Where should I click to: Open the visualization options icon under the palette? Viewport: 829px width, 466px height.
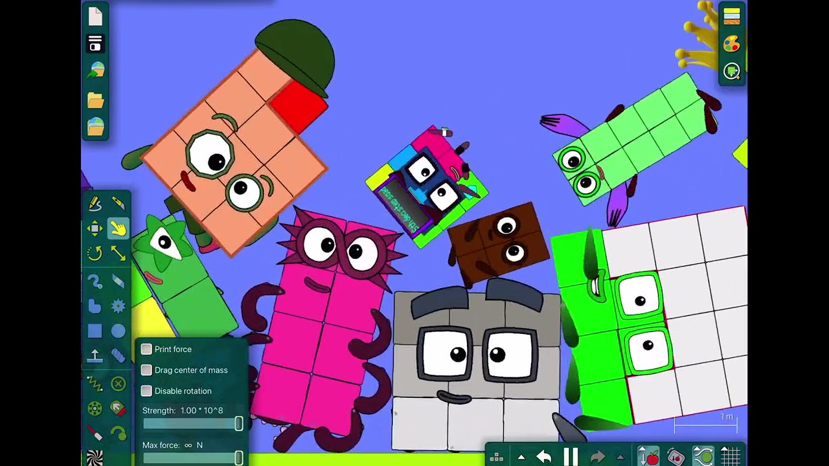pyautogui.click(x=732, y=71)
